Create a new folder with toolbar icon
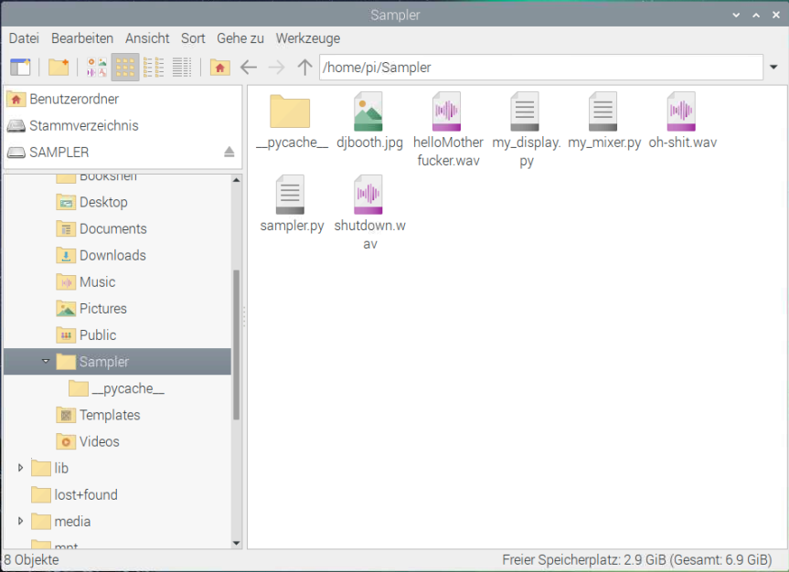 pos(59,67)
